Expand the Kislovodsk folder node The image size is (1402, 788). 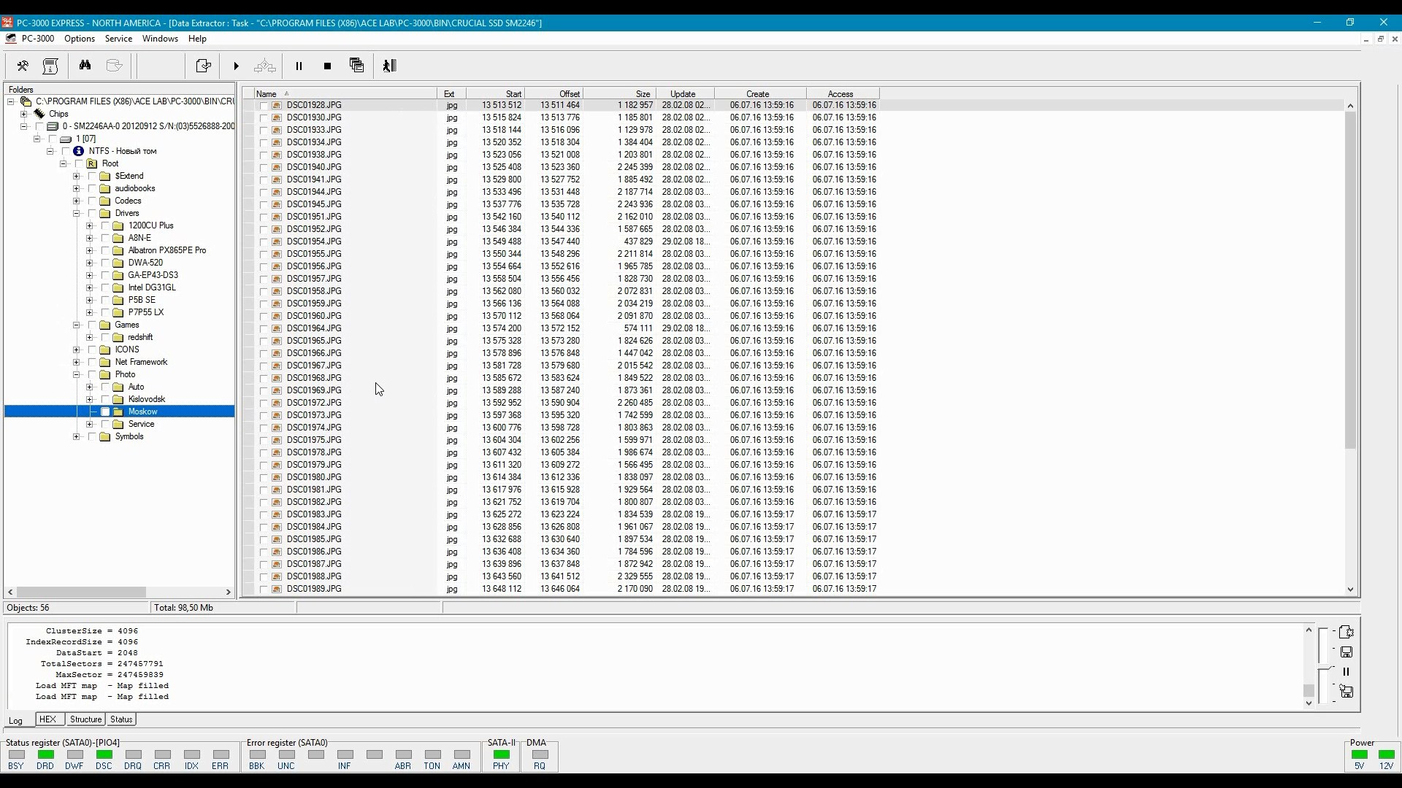(x=90, y=400)
